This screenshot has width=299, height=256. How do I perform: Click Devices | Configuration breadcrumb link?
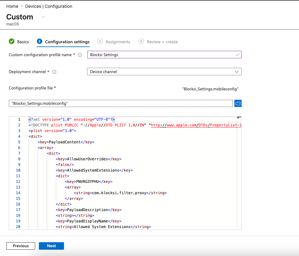[x=49, y=6]
